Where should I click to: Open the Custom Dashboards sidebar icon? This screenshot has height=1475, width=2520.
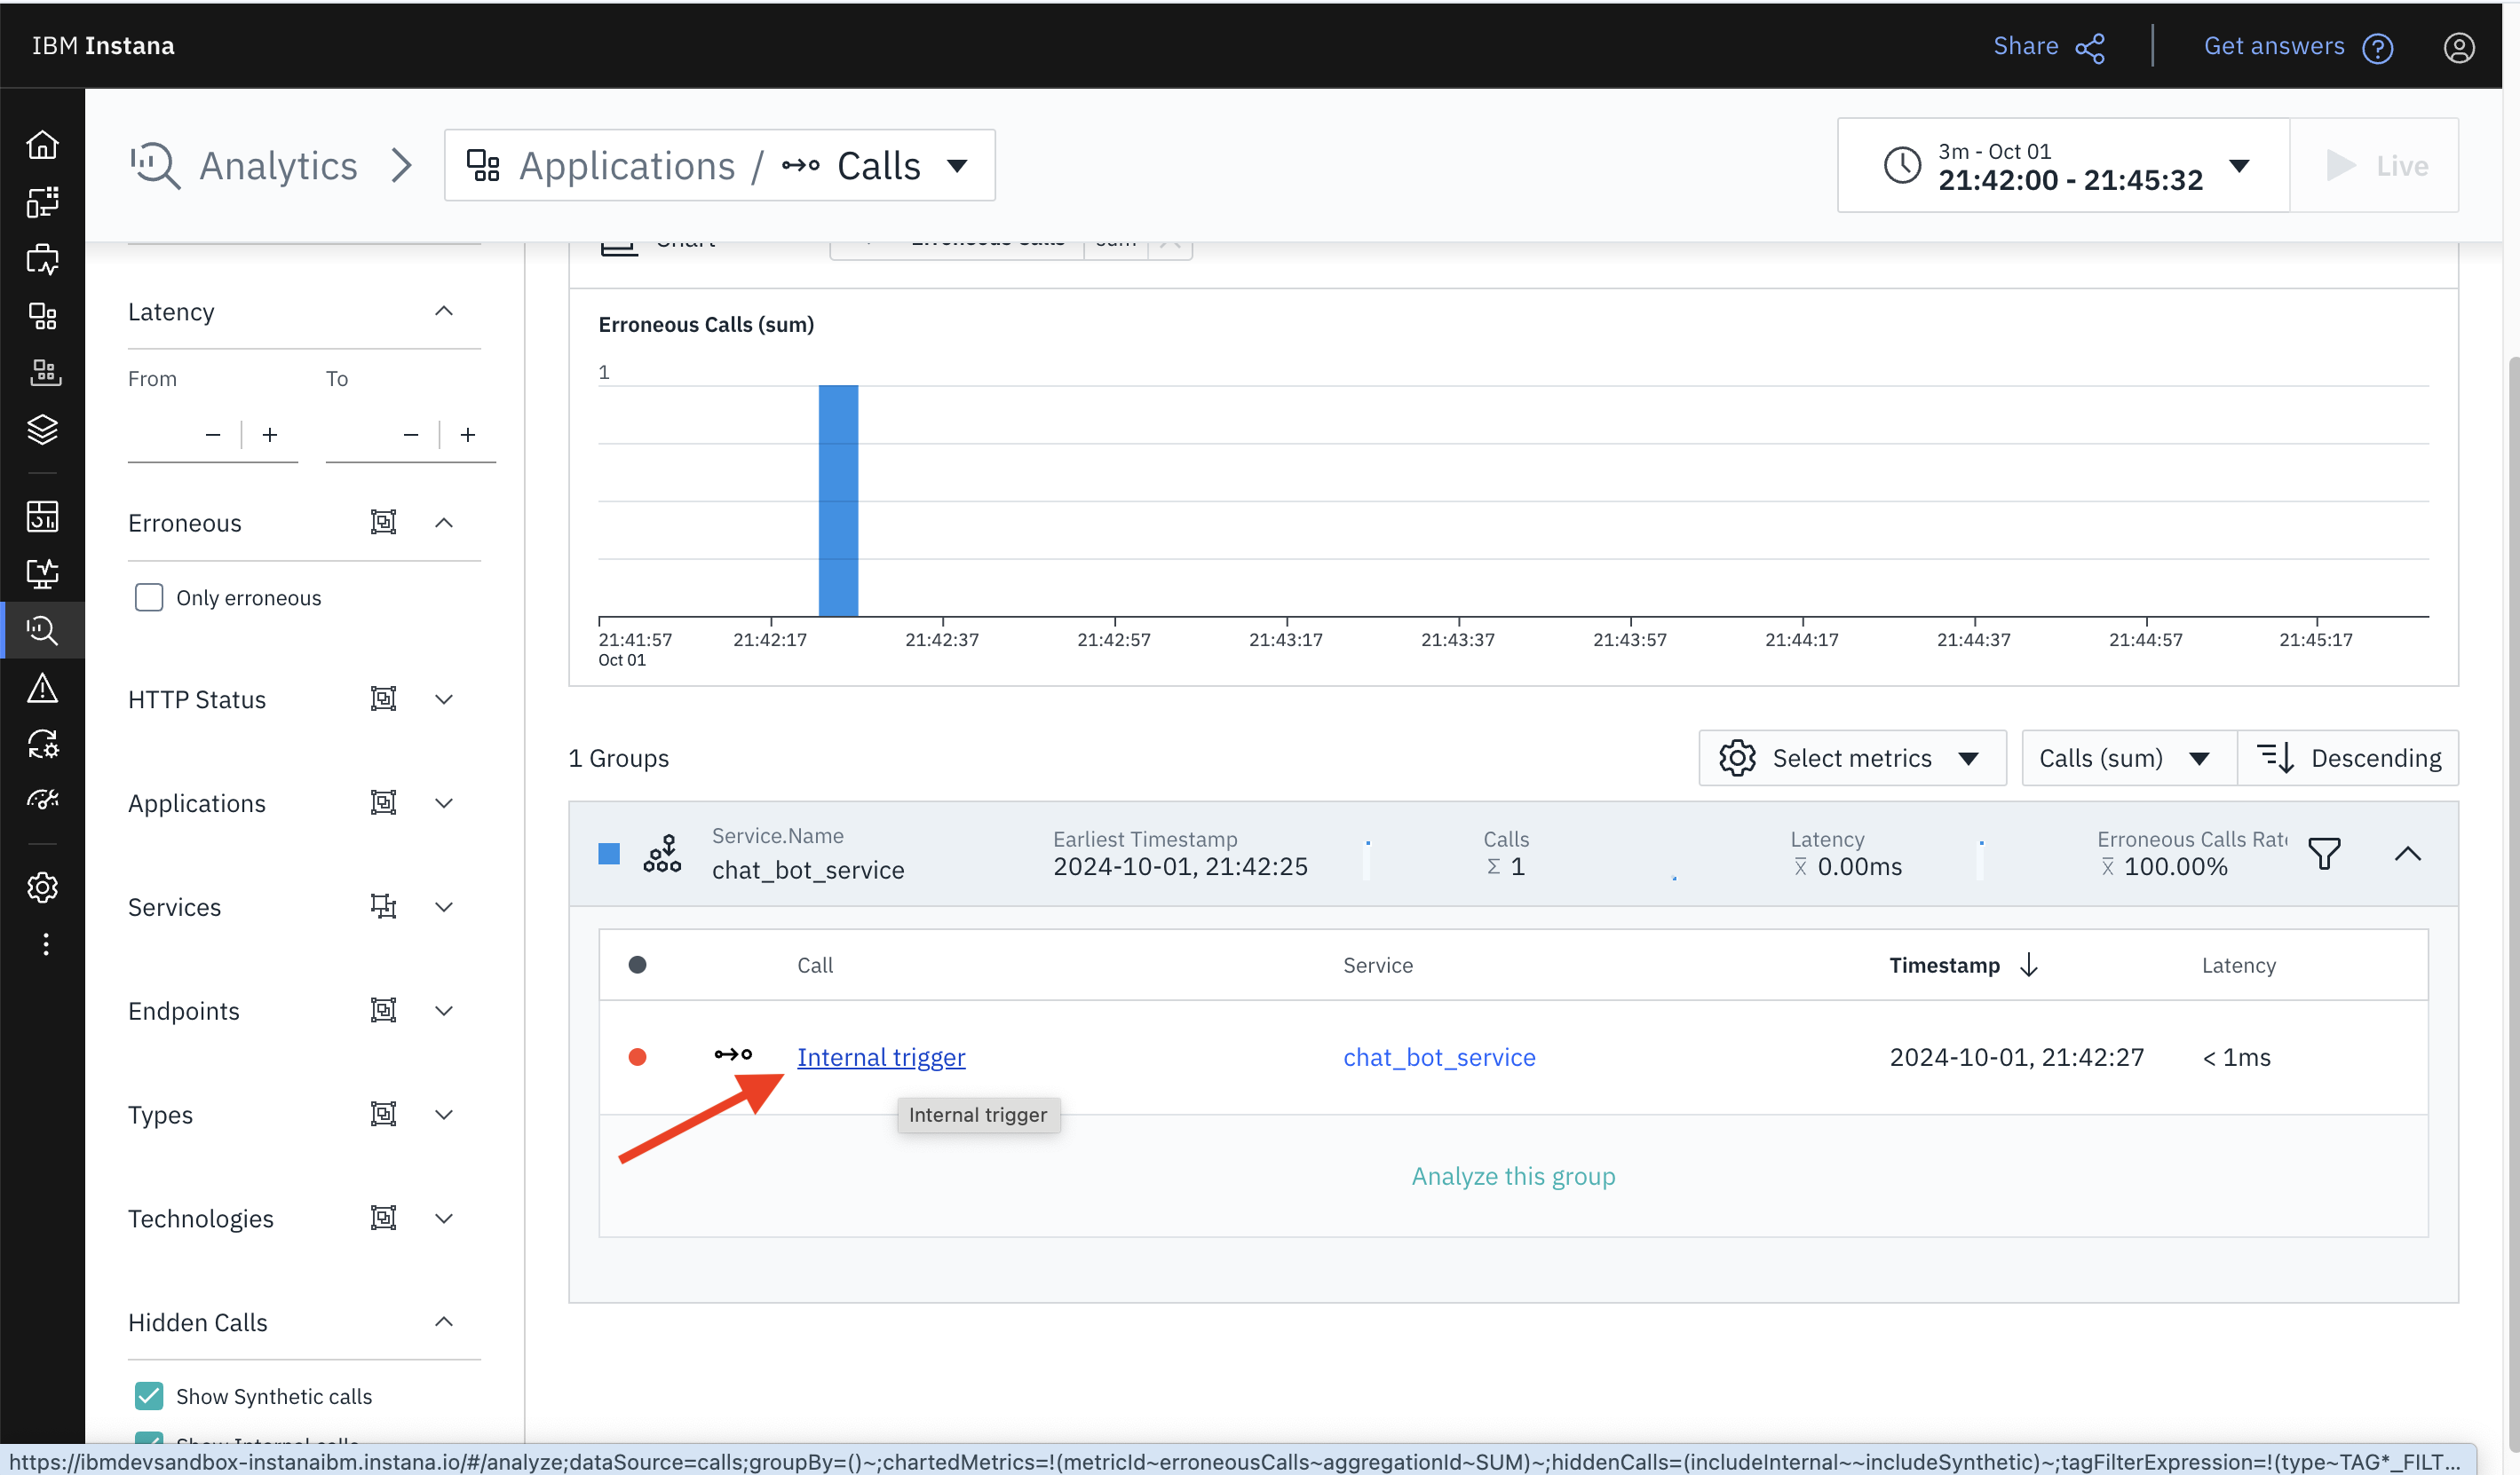43,517
